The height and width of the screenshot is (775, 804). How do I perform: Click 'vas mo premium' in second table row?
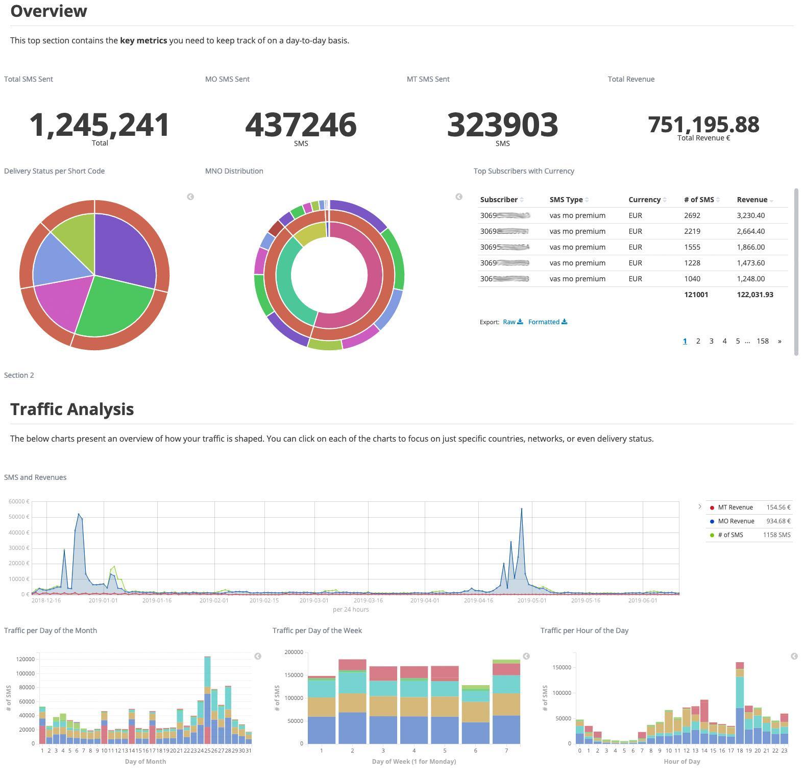click(x=577, y=231)
